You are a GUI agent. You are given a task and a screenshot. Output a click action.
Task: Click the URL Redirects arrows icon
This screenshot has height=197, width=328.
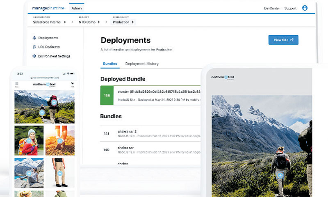pyautogui.click(x=34, y=47)
